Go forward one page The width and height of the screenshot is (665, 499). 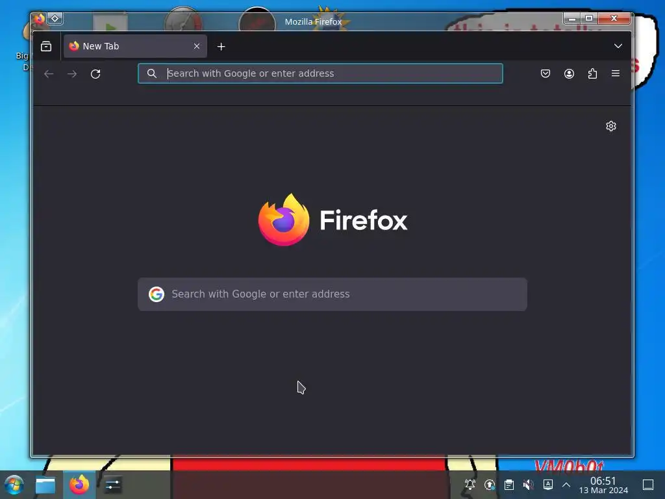(72, 74)
